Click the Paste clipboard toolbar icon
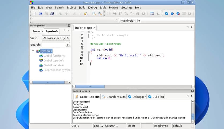The height and width of the screenshot is (129, 224). point(86,14)
